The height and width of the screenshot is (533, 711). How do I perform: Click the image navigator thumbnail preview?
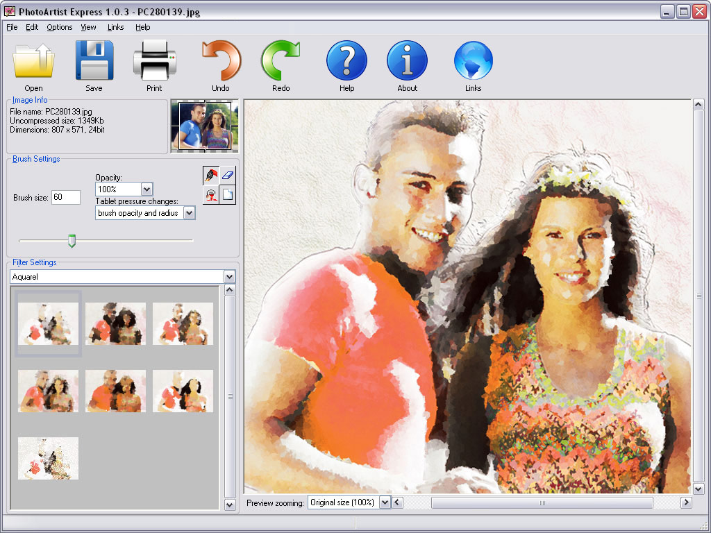point(205,126)
